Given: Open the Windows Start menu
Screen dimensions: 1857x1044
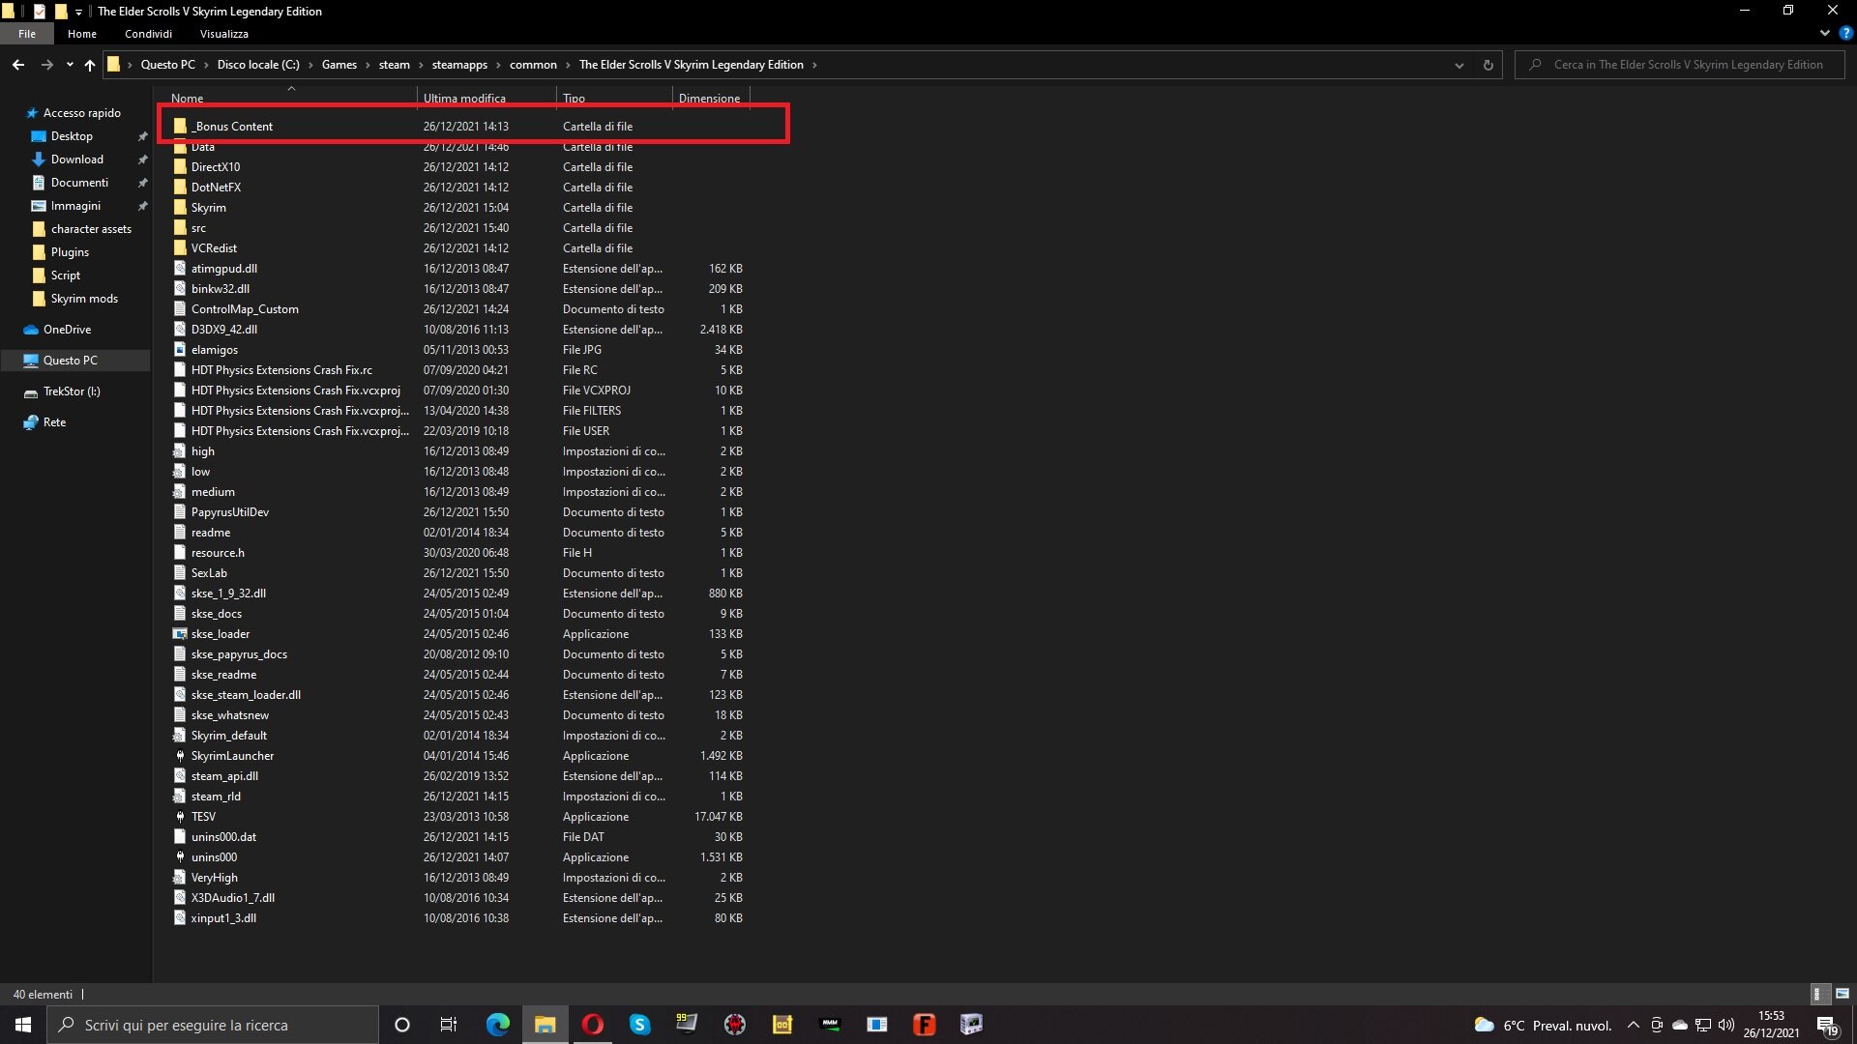Looking at the screenshot, I should pyautogui.click(x=23, y=1025).
